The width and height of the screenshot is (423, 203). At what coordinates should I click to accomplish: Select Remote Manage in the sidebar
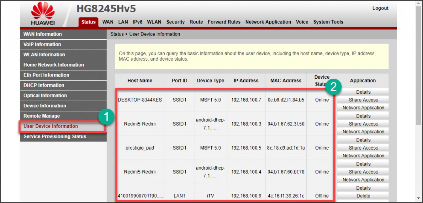[63, 116]
